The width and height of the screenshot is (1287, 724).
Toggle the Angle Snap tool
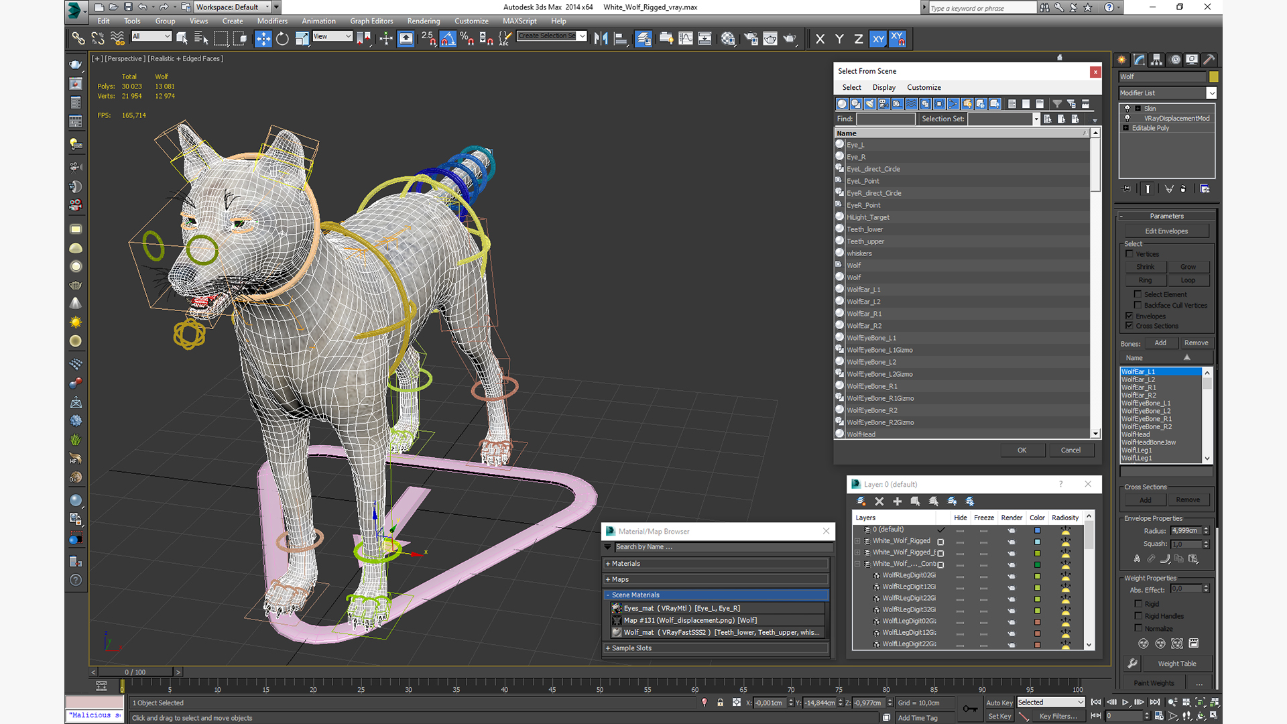pyautogui.click(x=448, y=39)
